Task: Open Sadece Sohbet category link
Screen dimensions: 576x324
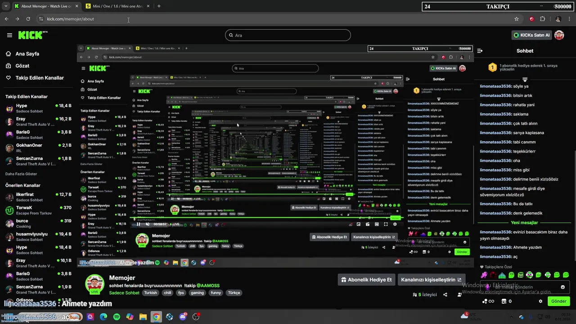Action: 124,293
